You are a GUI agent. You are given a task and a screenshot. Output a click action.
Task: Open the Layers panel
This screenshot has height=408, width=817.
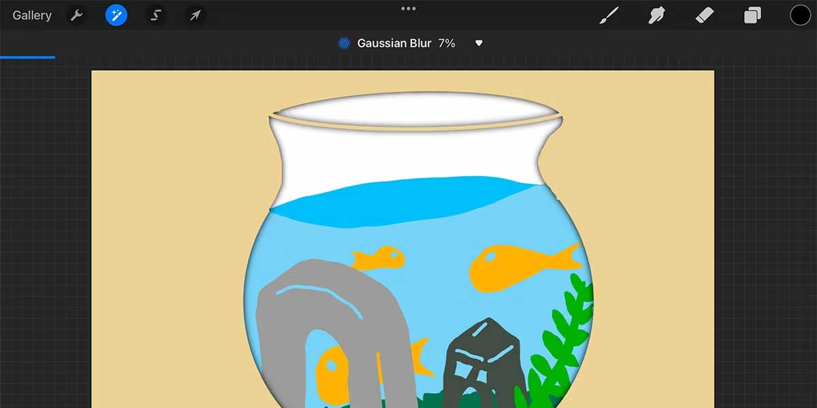[752, 14]
